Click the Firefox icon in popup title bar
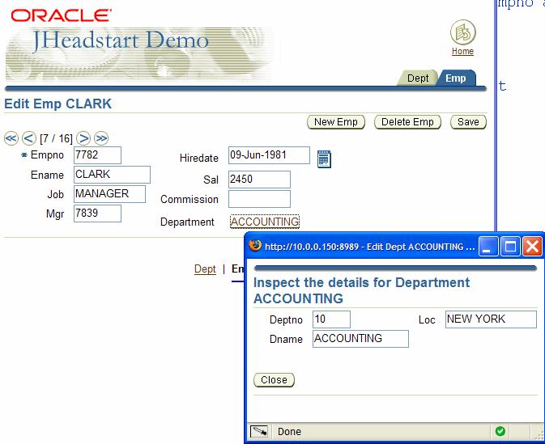Image resolution: width=545 pixels, height=444 pixels. (255, 246)
